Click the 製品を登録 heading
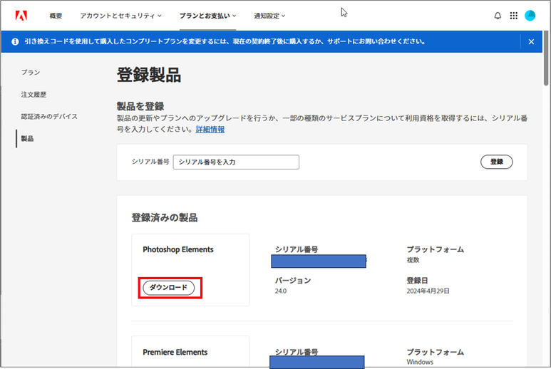The height and width of the screenshot is (369, 551). (140, 106)
